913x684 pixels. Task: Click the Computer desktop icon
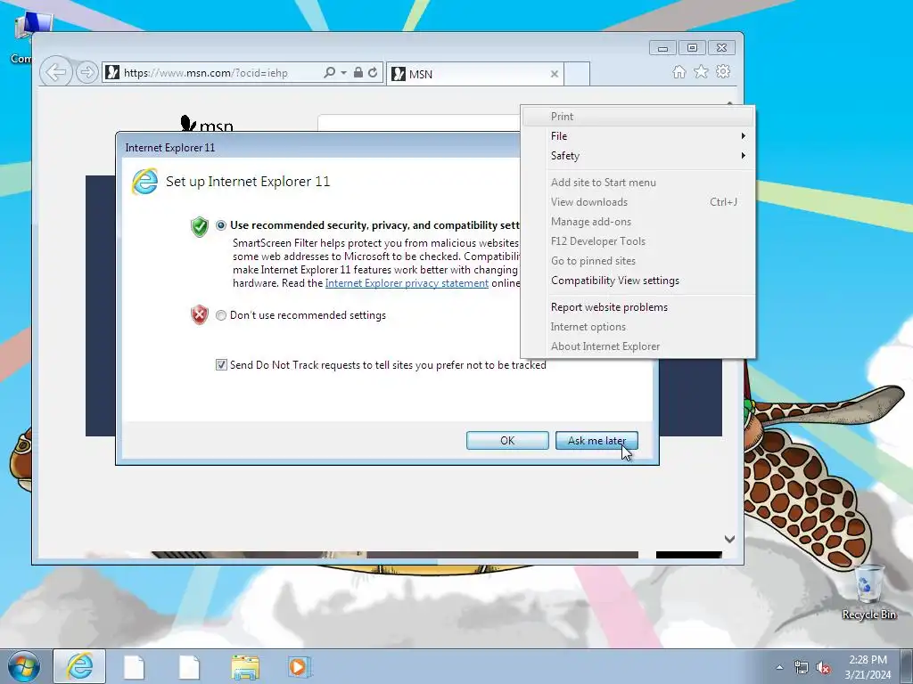tap(23, 36)
